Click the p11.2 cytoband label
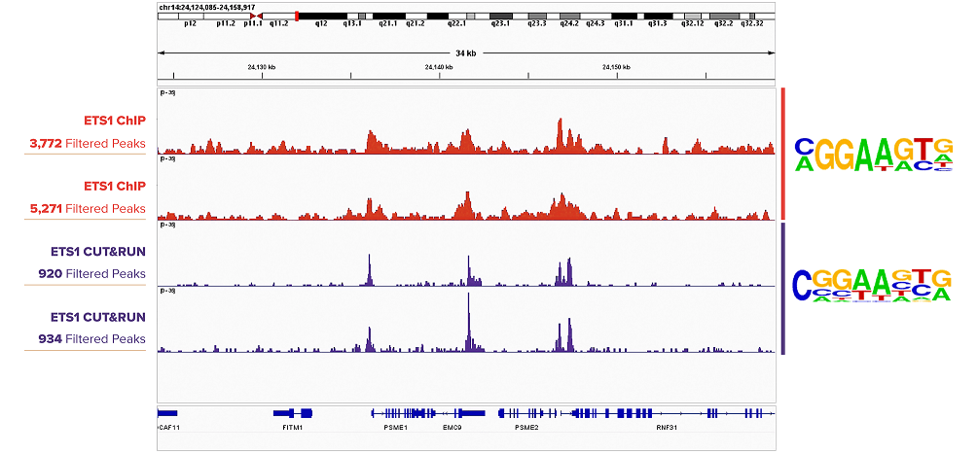 (x=225, y=23)
